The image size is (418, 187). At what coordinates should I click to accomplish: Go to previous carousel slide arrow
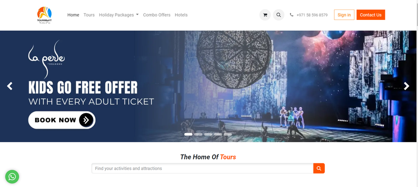tap(10, 86)
